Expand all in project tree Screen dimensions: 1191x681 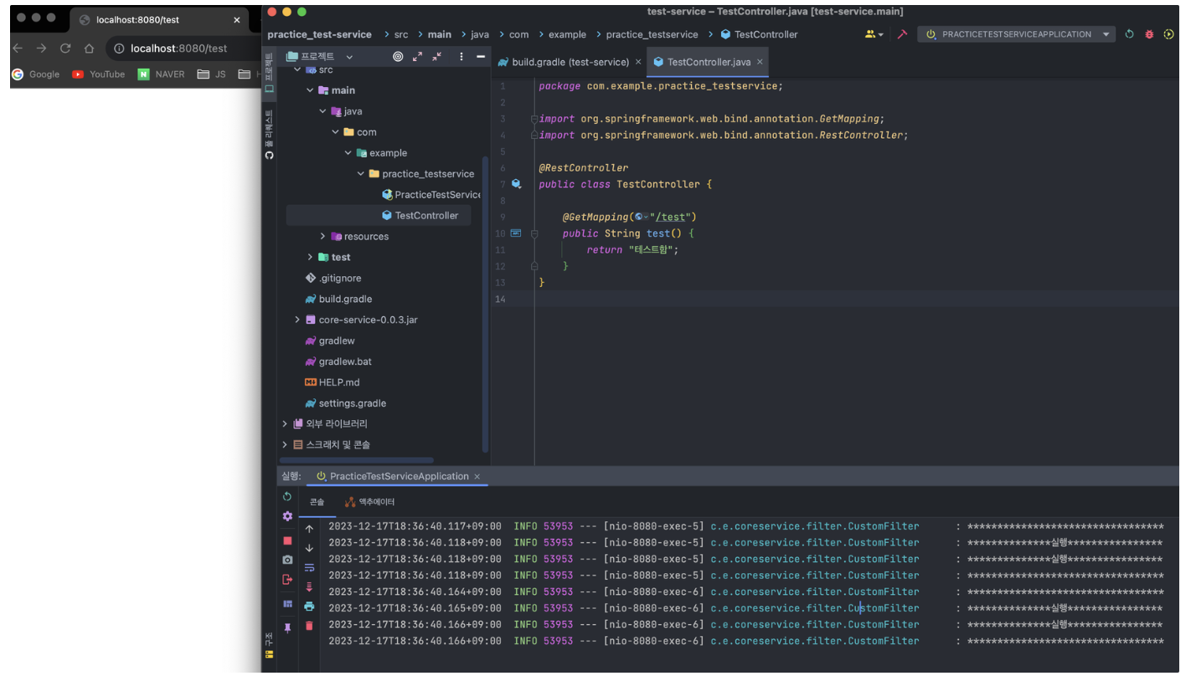tap(417, 56)
